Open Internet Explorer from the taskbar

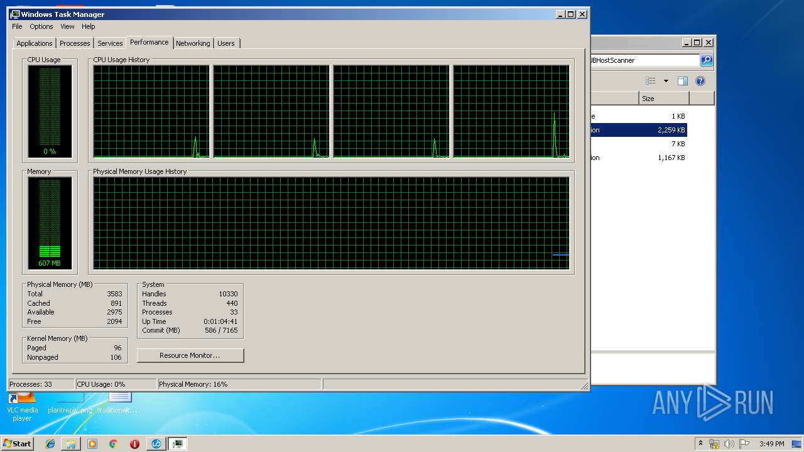pos(50,444)
